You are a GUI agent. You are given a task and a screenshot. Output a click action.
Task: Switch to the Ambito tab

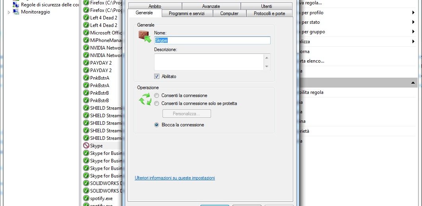point(155,6)
